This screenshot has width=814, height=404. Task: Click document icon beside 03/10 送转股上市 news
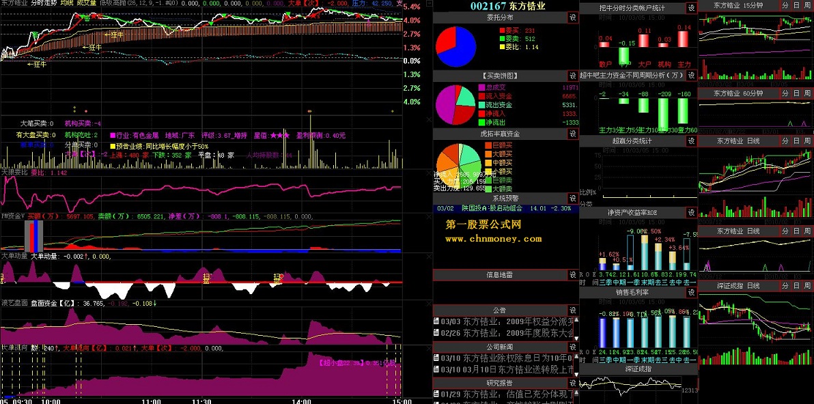click(436, 369)
